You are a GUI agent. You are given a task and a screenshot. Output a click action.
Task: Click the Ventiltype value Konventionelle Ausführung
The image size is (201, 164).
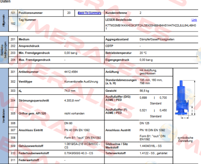(81, 82)
